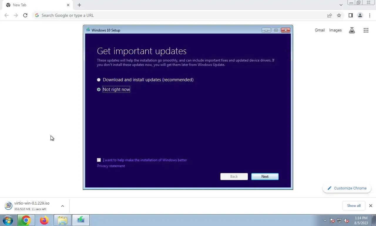The width and height of the screenshot is (376, 226).
Task: Open the Windows Start button
Action: coord(8,220)
